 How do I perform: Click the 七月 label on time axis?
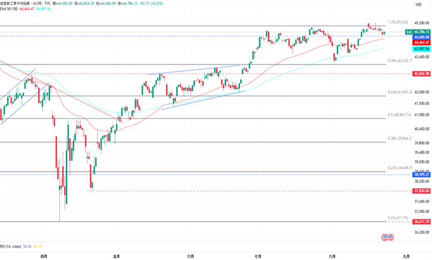[x=258, y=257]
